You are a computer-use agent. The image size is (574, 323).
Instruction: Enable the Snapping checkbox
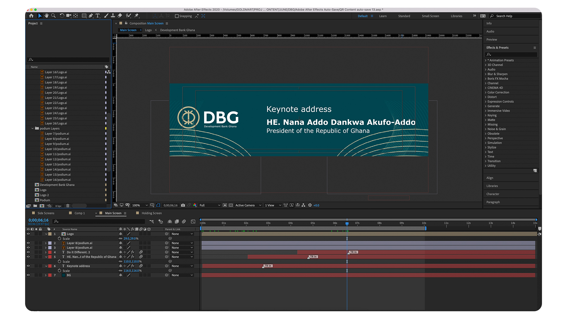pyautogui.click(x=177, y=16)
